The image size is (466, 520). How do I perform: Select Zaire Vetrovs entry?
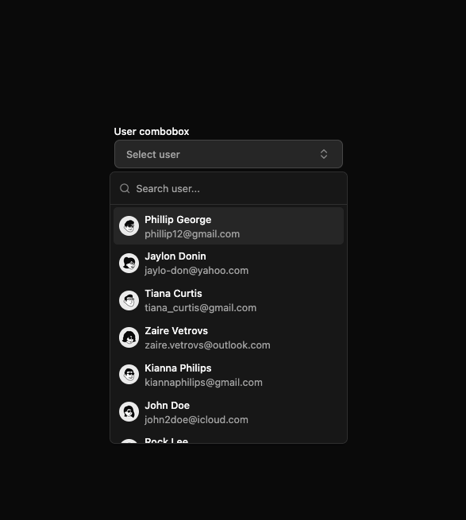point(228,337)
